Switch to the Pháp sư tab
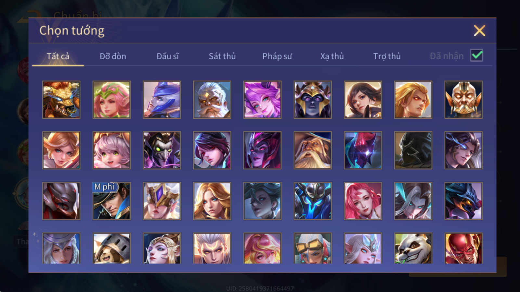Image resolution: width=520 pixels, height=292 pixels. click(277, 56)
